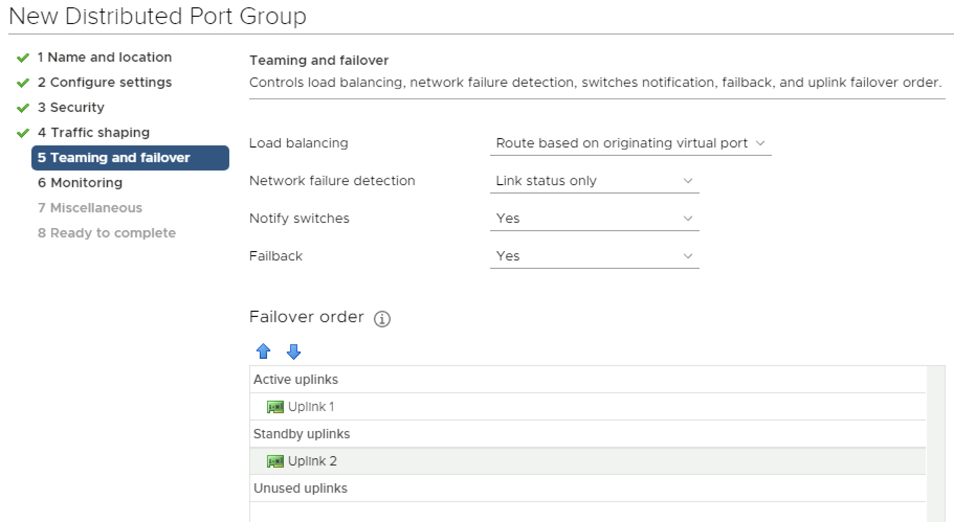Go to step 2 Configure settings
Viewport: 954px width, 522px height.
click(x=104, y=83)
